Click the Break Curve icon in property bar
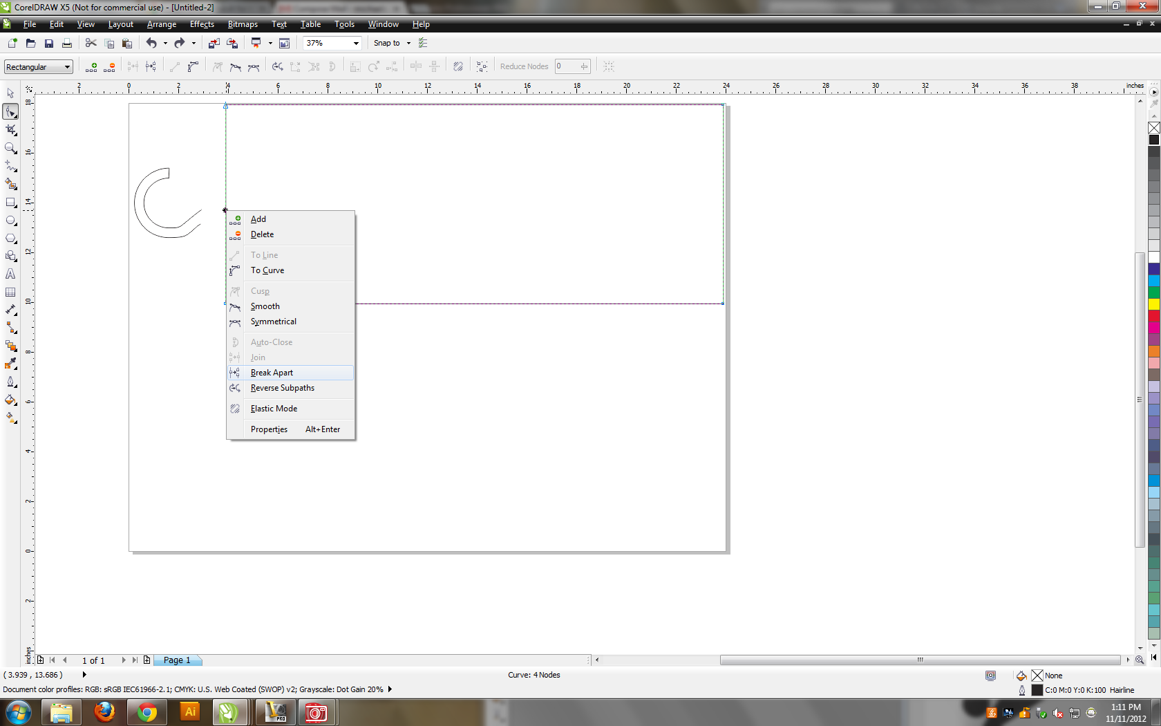The image size is (1161, 726). (151, 66)
